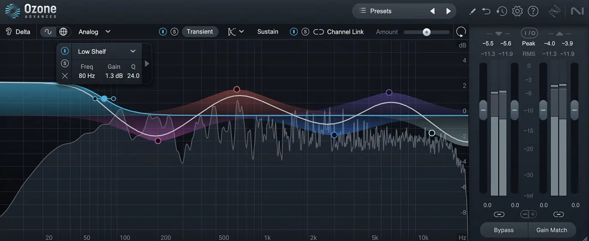The image size is (589, 241).
Task: Click the minus button between link icons
Action: pyautogui.click(x=525, y=215)
